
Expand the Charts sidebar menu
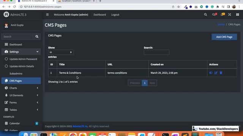[21, 88]
